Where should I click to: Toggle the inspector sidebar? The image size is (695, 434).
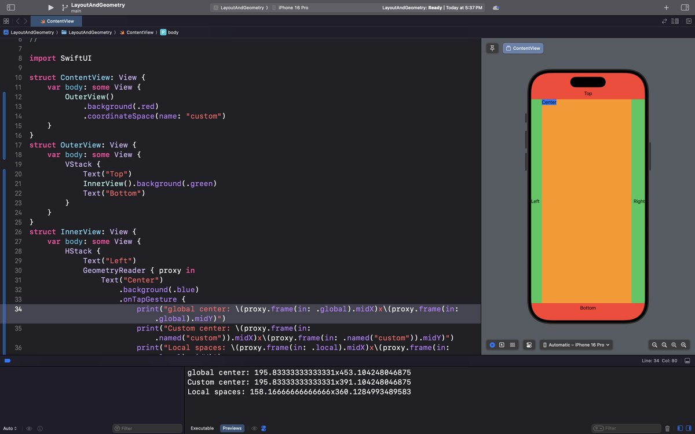point(684,8)
